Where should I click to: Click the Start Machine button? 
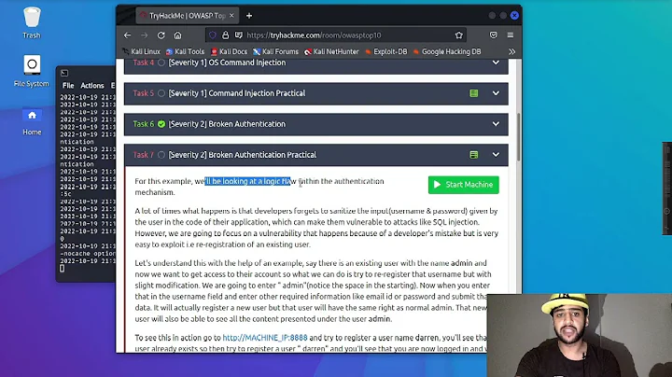click(463, 185)
